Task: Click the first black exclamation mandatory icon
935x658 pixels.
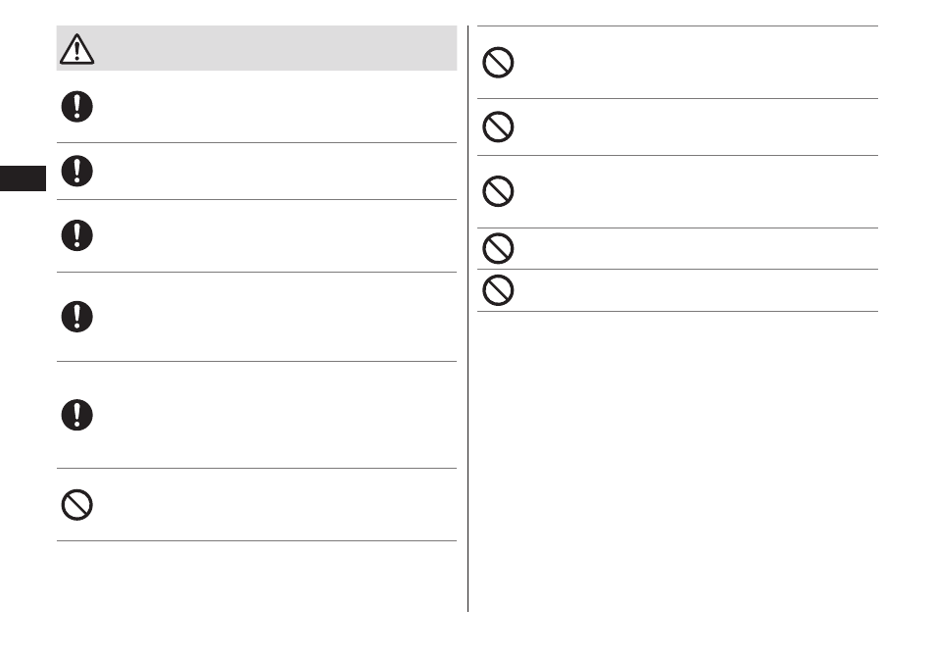Action: 76,107
